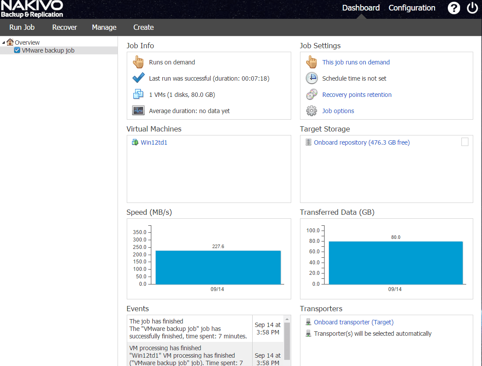
Task: Open the Manage menu
Action: click(x=104, y=27)
